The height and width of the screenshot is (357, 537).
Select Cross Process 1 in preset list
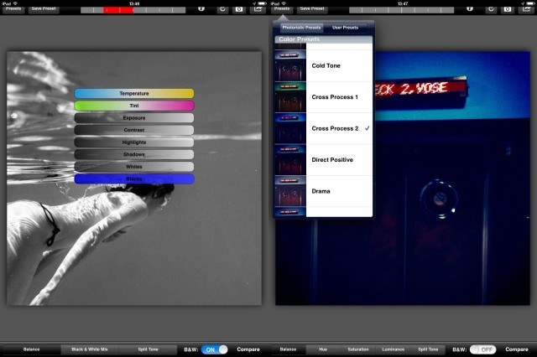click(335, 97)
